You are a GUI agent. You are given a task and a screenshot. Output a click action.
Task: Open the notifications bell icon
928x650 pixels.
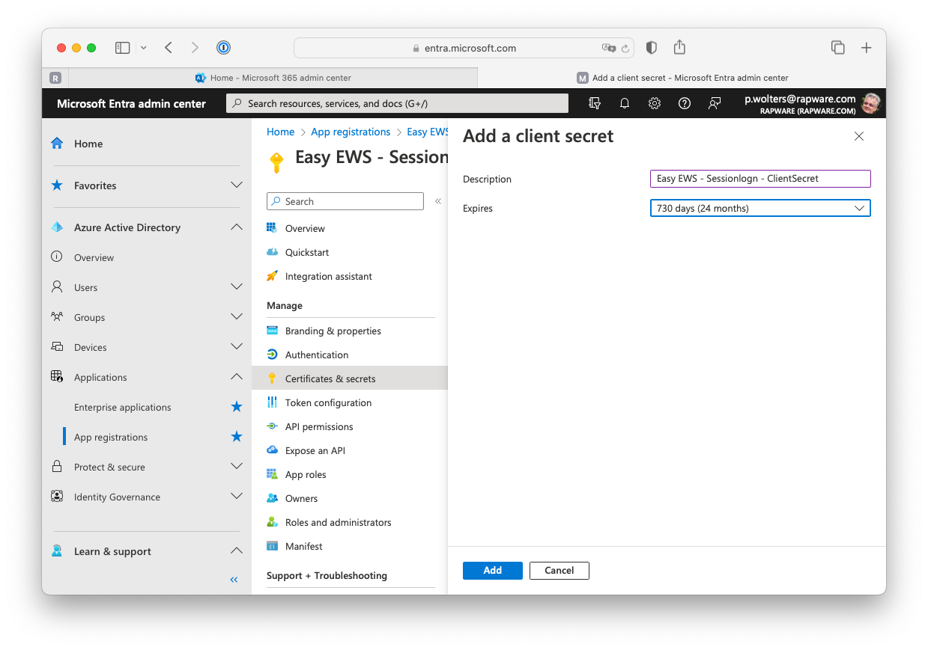pos(625,103)
